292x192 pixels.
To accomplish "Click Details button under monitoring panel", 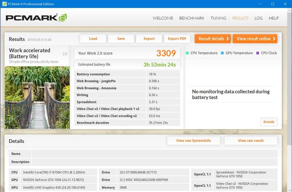I will tap(269, 122).
